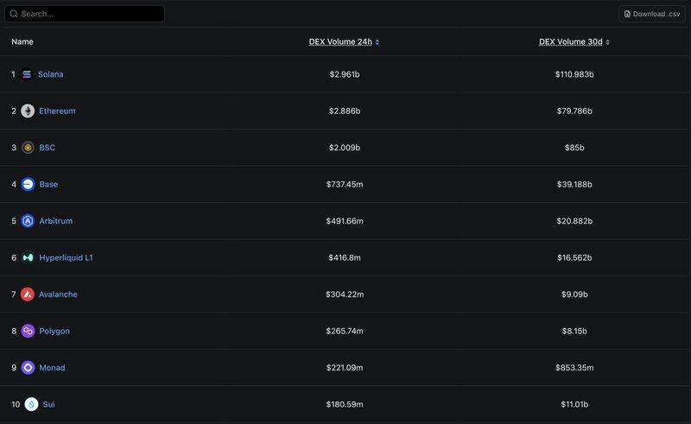
Task: Download the table as .csv
Action: tap(651, 14)
